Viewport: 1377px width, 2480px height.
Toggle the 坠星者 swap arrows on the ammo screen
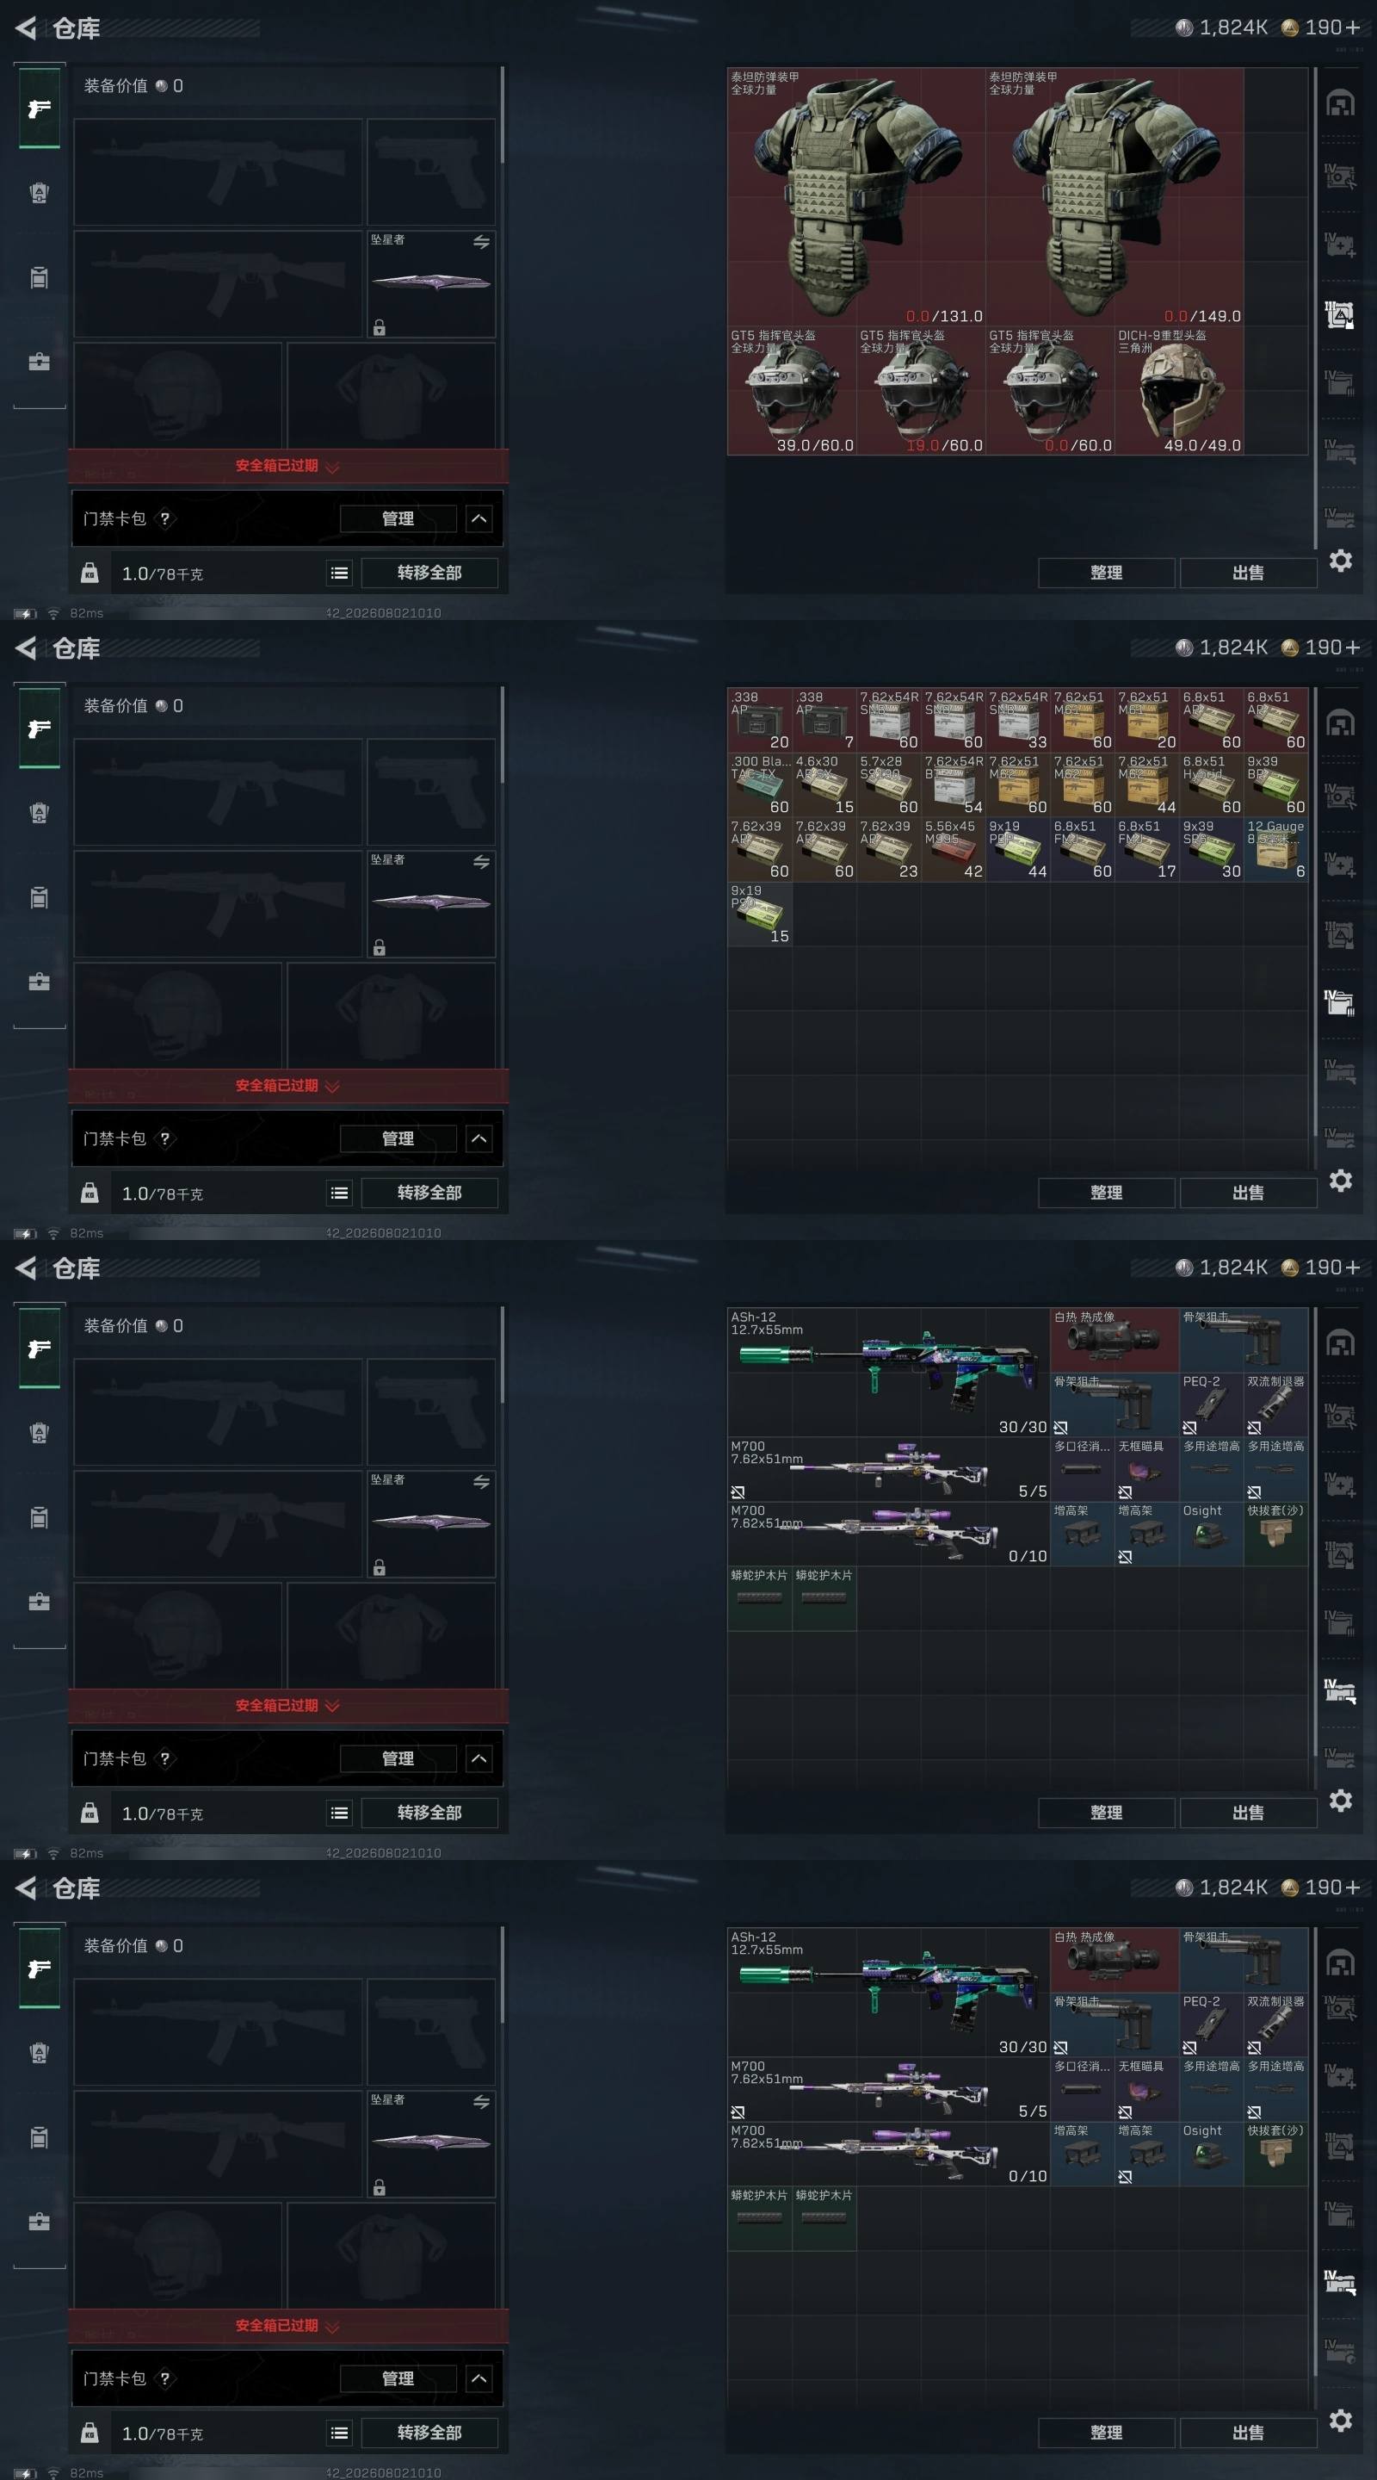point(481,863)
